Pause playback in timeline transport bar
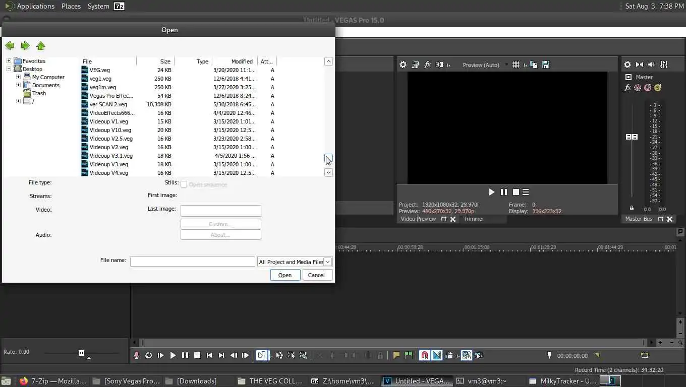This screenshot has width=686, height=387. coord(185,355)
